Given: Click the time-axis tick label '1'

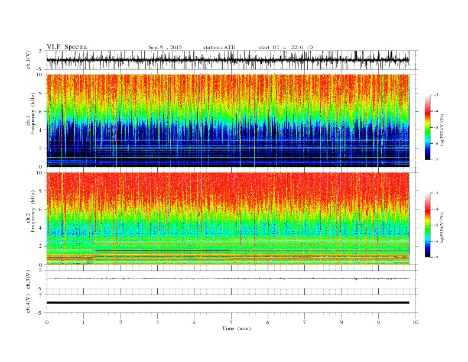Looking at the screenshot, I should [x=83, y=322].
